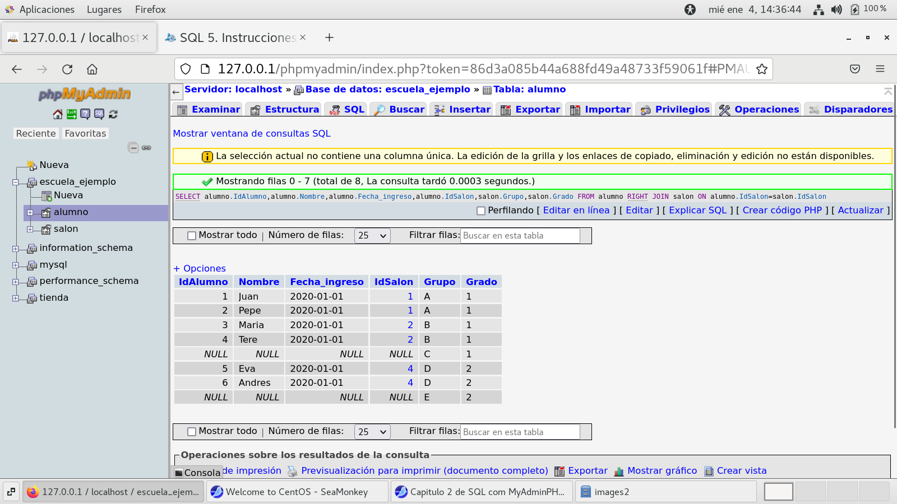Collapse the escuela_ejemplo database tree node

tap(16, 182)
